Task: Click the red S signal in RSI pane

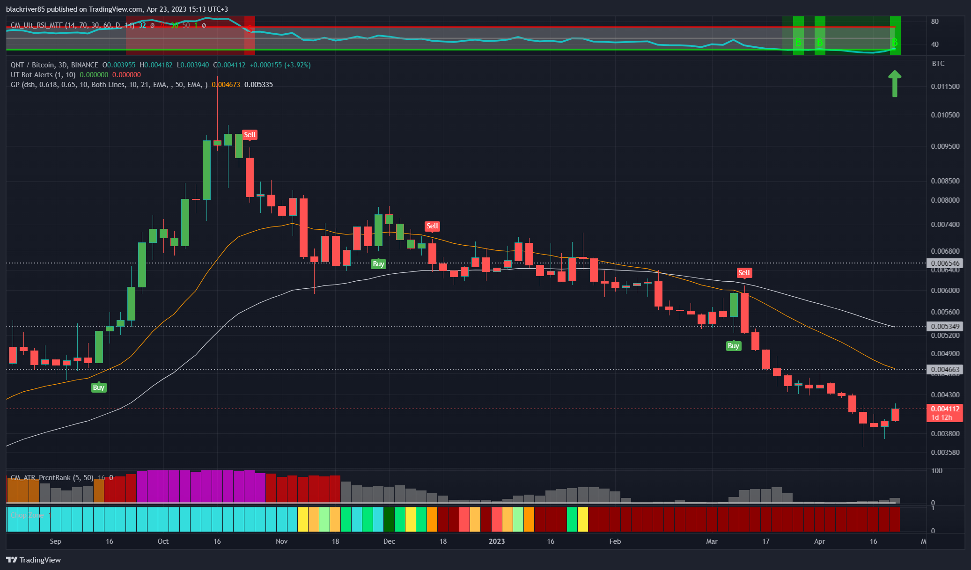Action: 250,30
